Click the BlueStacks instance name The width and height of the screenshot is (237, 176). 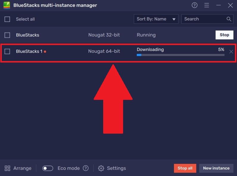(x=28, y=35)
